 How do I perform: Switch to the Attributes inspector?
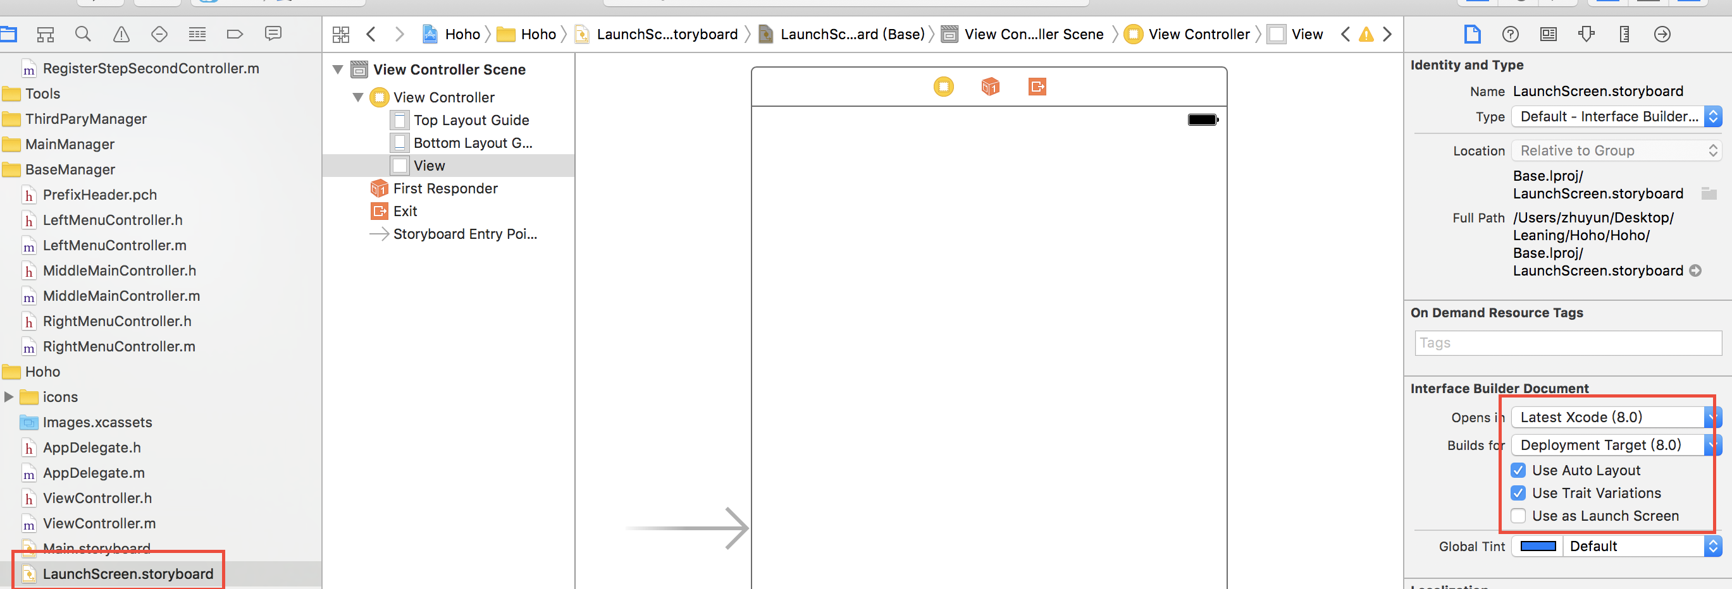1586,33
